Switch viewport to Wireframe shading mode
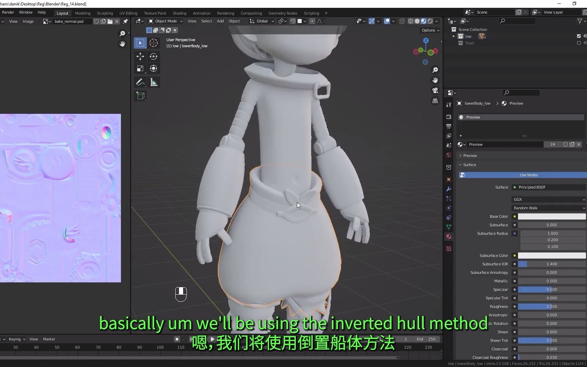This screenshot has height=367, width=587. point(410,21)
